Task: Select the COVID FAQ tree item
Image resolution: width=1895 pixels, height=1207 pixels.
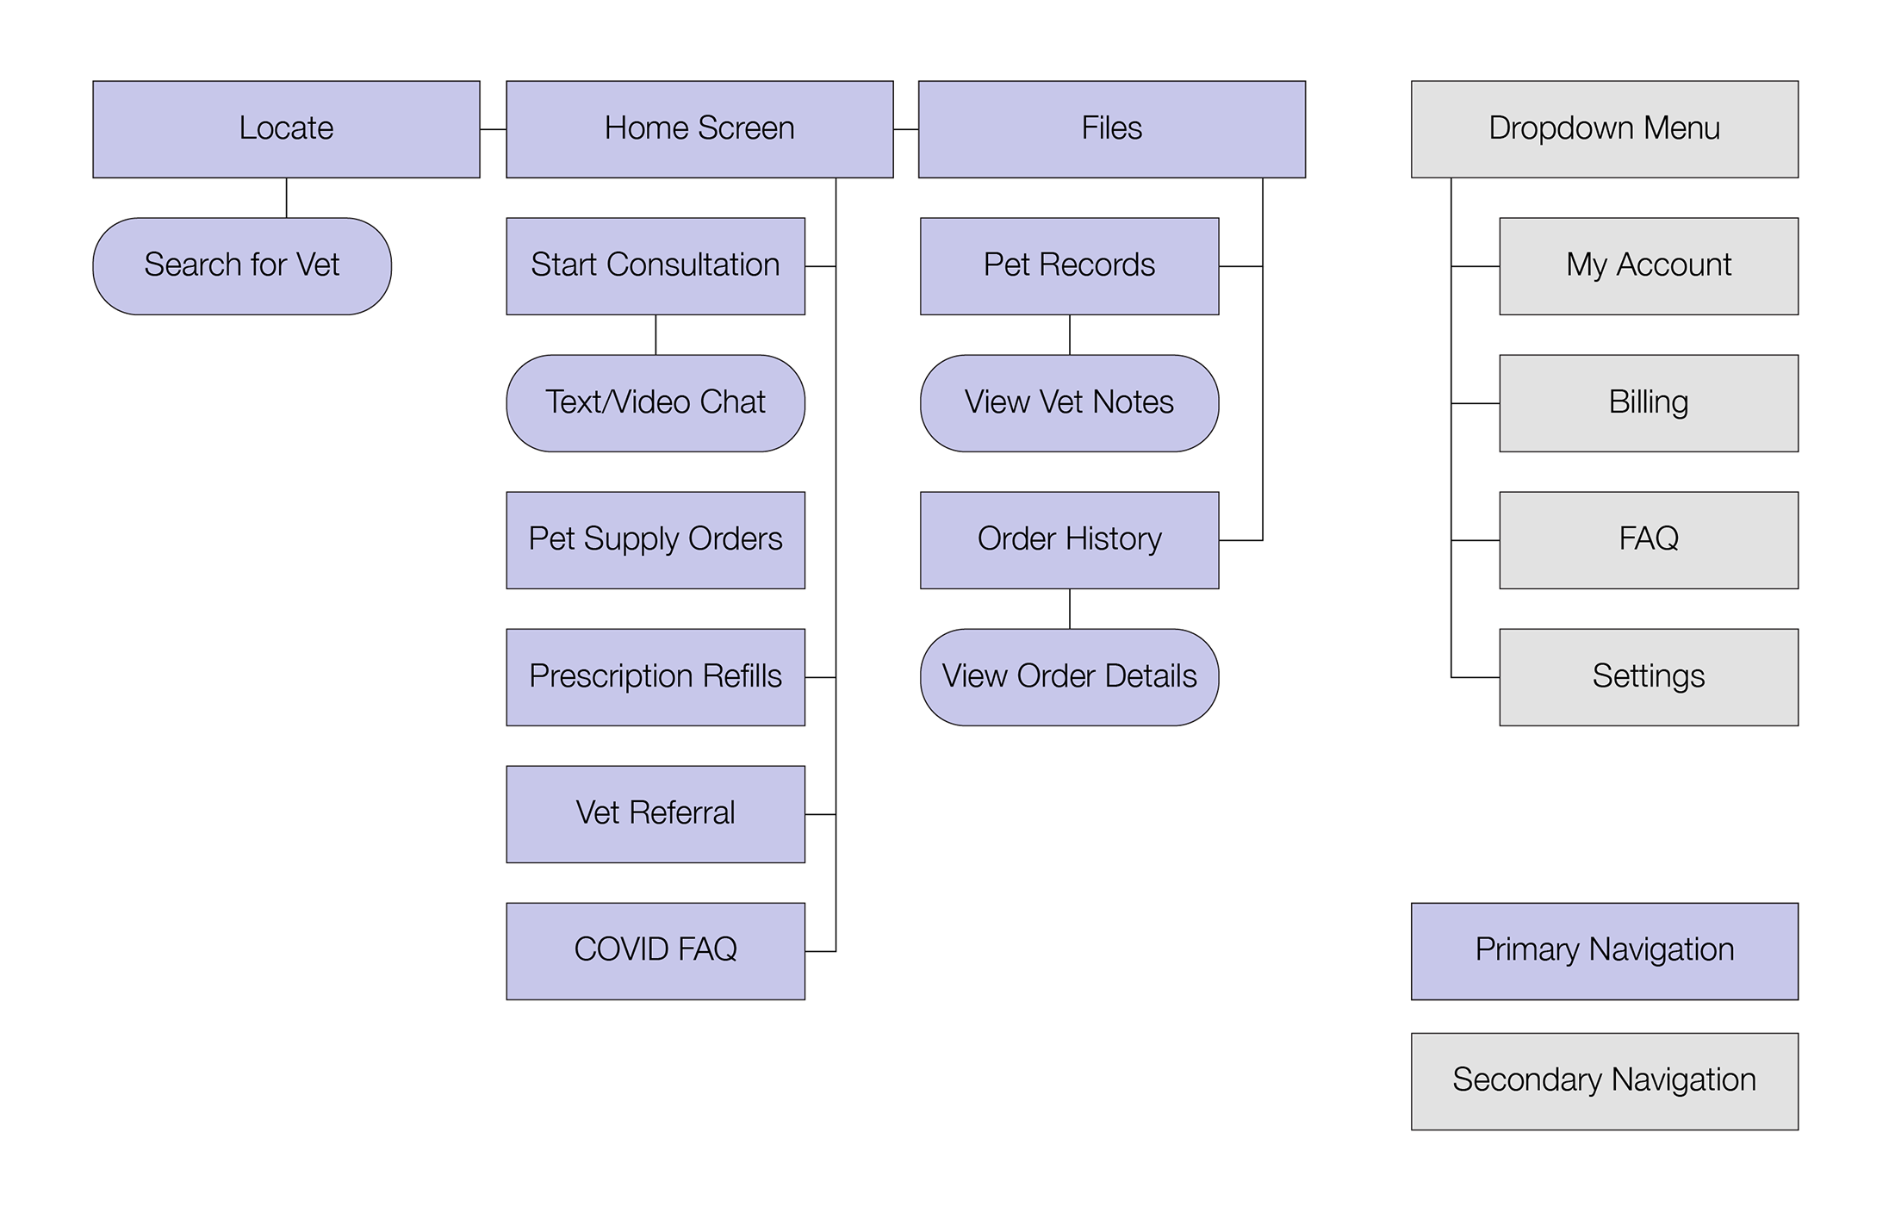Action: coord(657,942)
